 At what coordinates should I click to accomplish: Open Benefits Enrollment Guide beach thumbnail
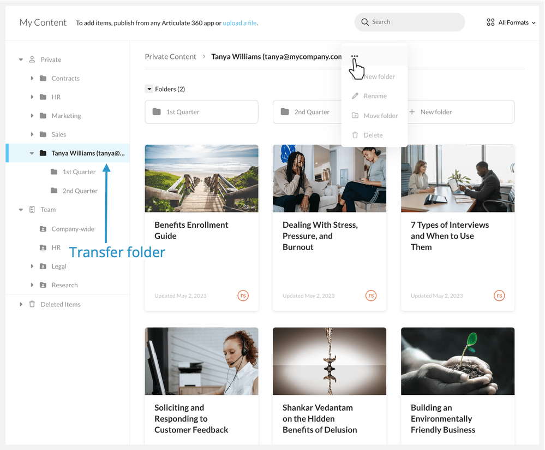point(202,178)
